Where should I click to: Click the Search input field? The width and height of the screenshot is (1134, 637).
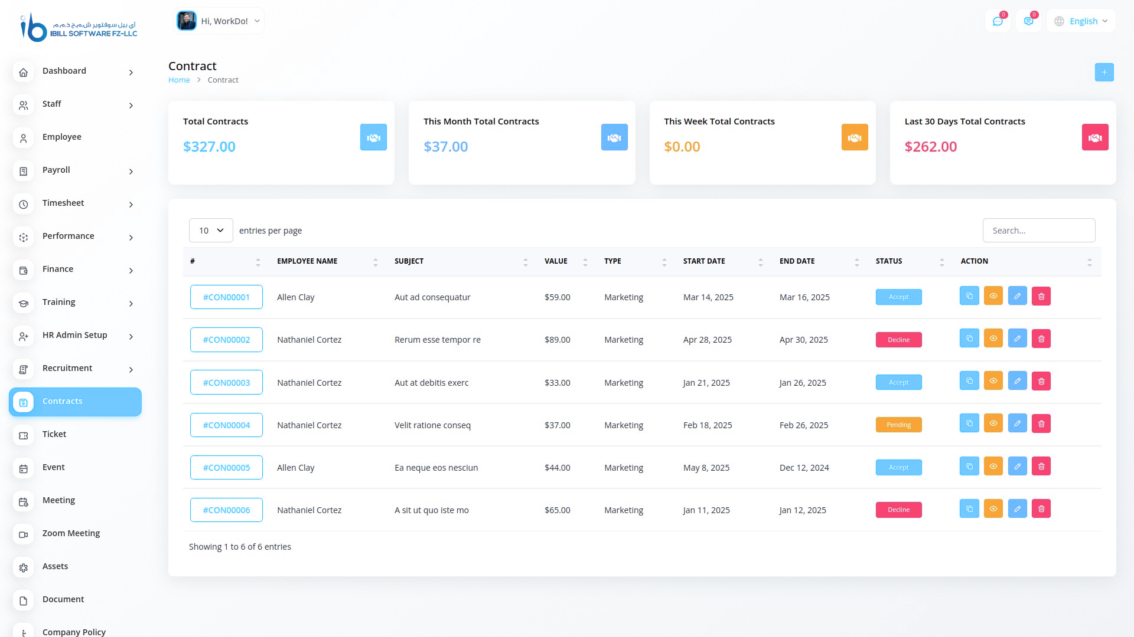point(1038,231)
